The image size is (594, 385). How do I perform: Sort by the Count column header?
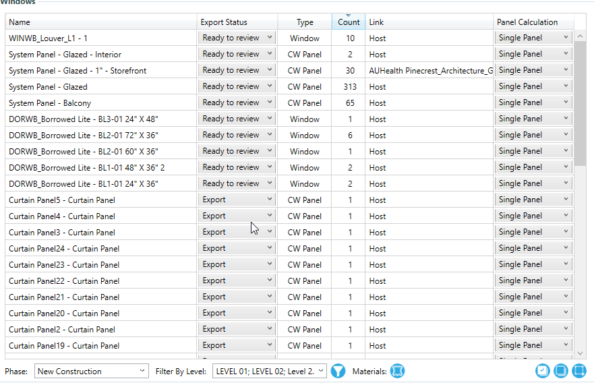[348, 22]
